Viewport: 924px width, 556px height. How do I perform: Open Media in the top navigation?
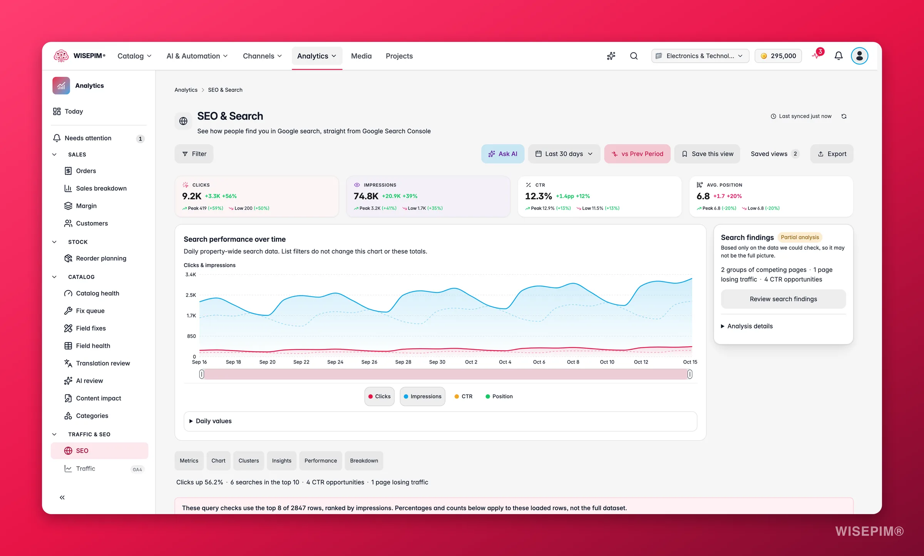tap(361, 56)
